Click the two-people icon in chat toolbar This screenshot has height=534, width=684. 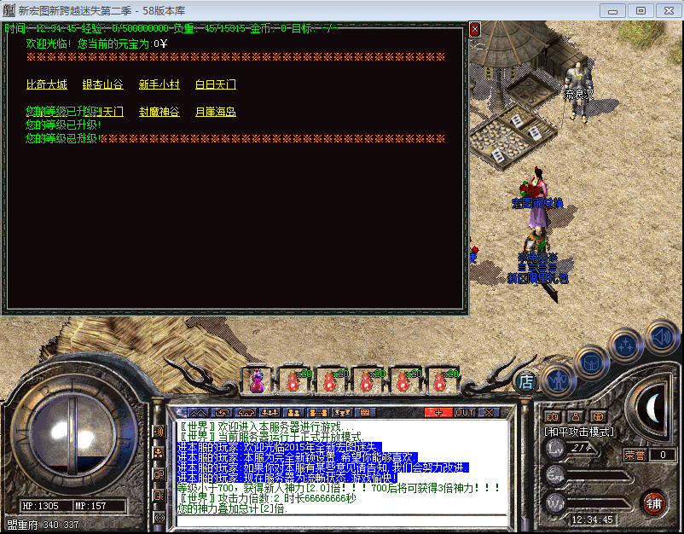point(293,413)
